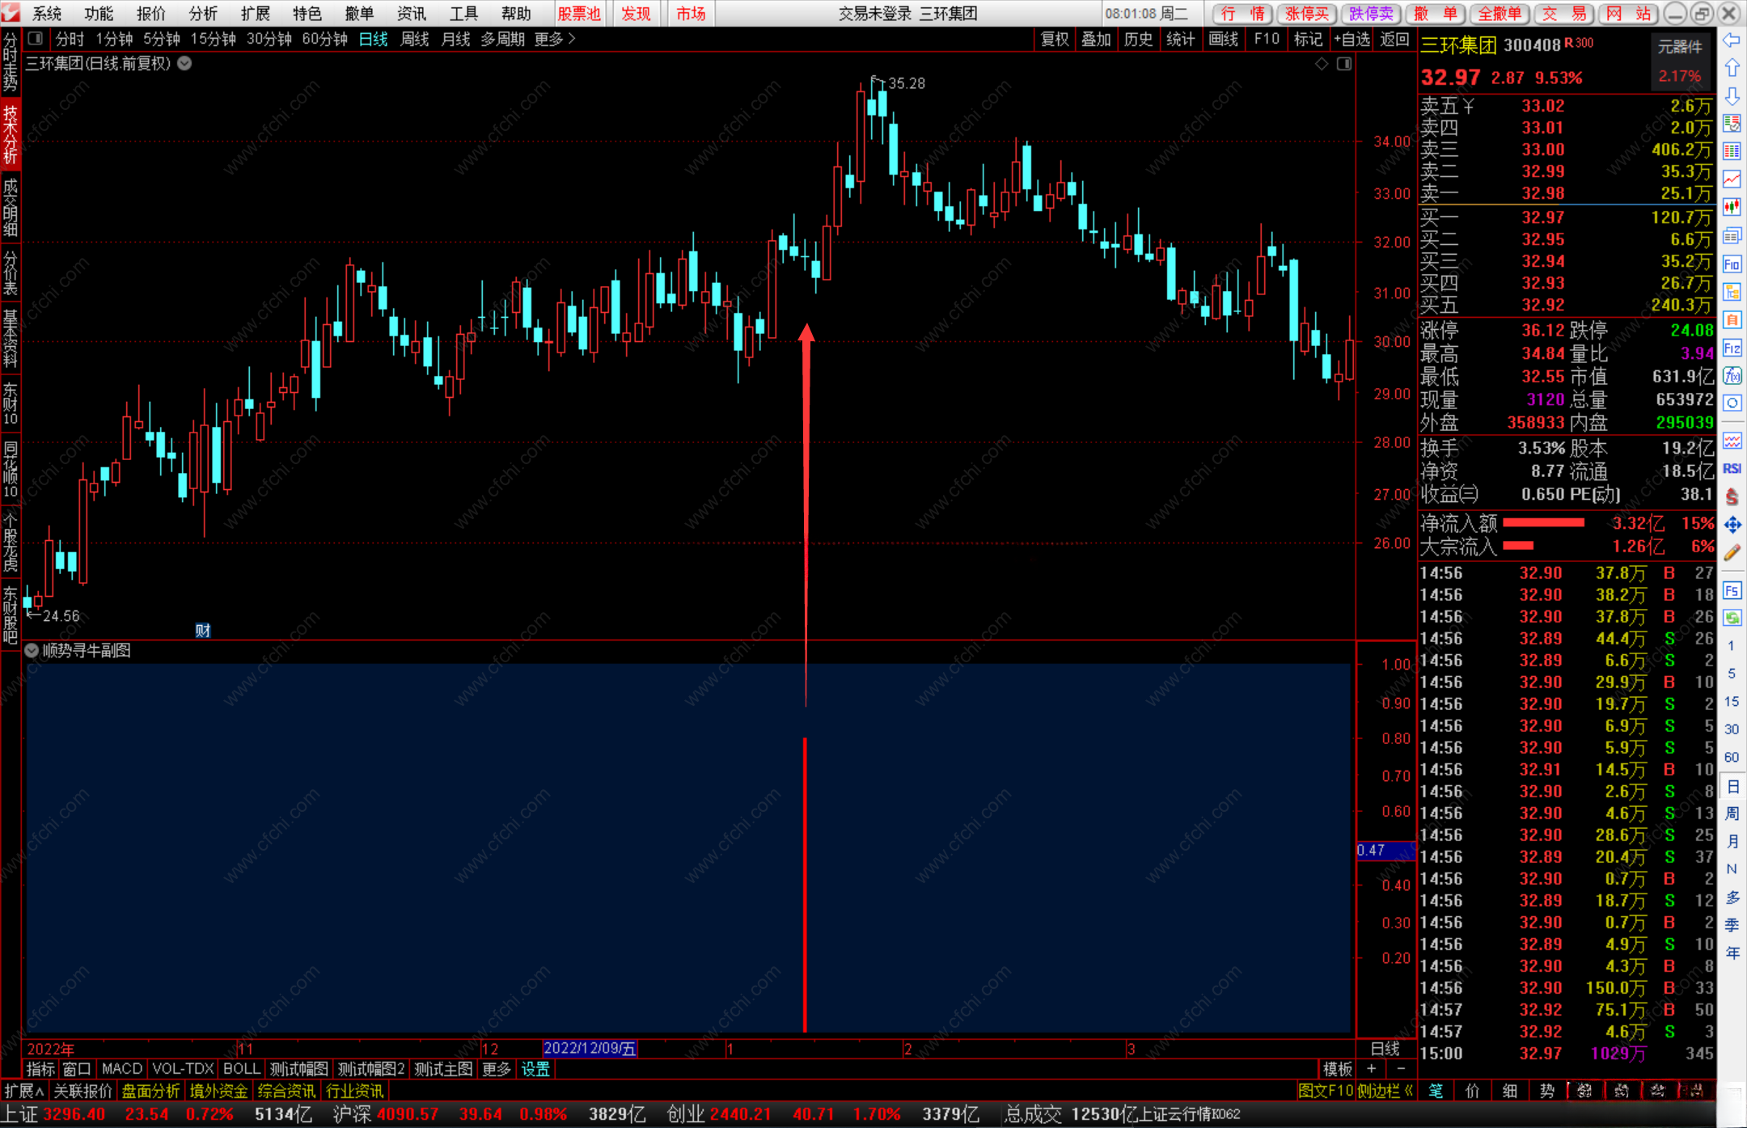Switch to the 周线 weekly period tab
The image size is (1747, 1128).
[x=414, y=39]
